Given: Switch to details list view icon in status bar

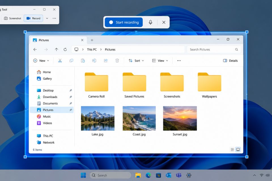Looking at the screenshot, I should coord(232,150).
